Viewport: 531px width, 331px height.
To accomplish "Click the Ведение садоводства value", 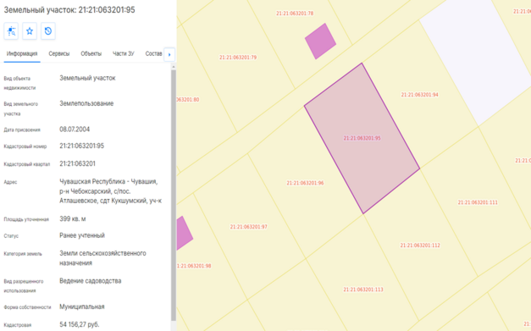I will [x=91, y=281].
